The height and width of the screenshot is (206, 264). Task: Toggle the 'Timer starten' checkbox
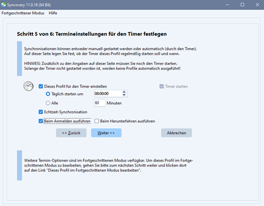(162, 87)
